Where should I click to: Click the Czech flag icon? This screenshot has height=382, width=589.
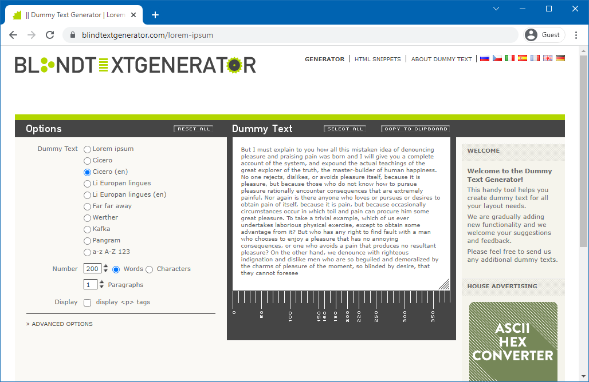coord(497,58)
